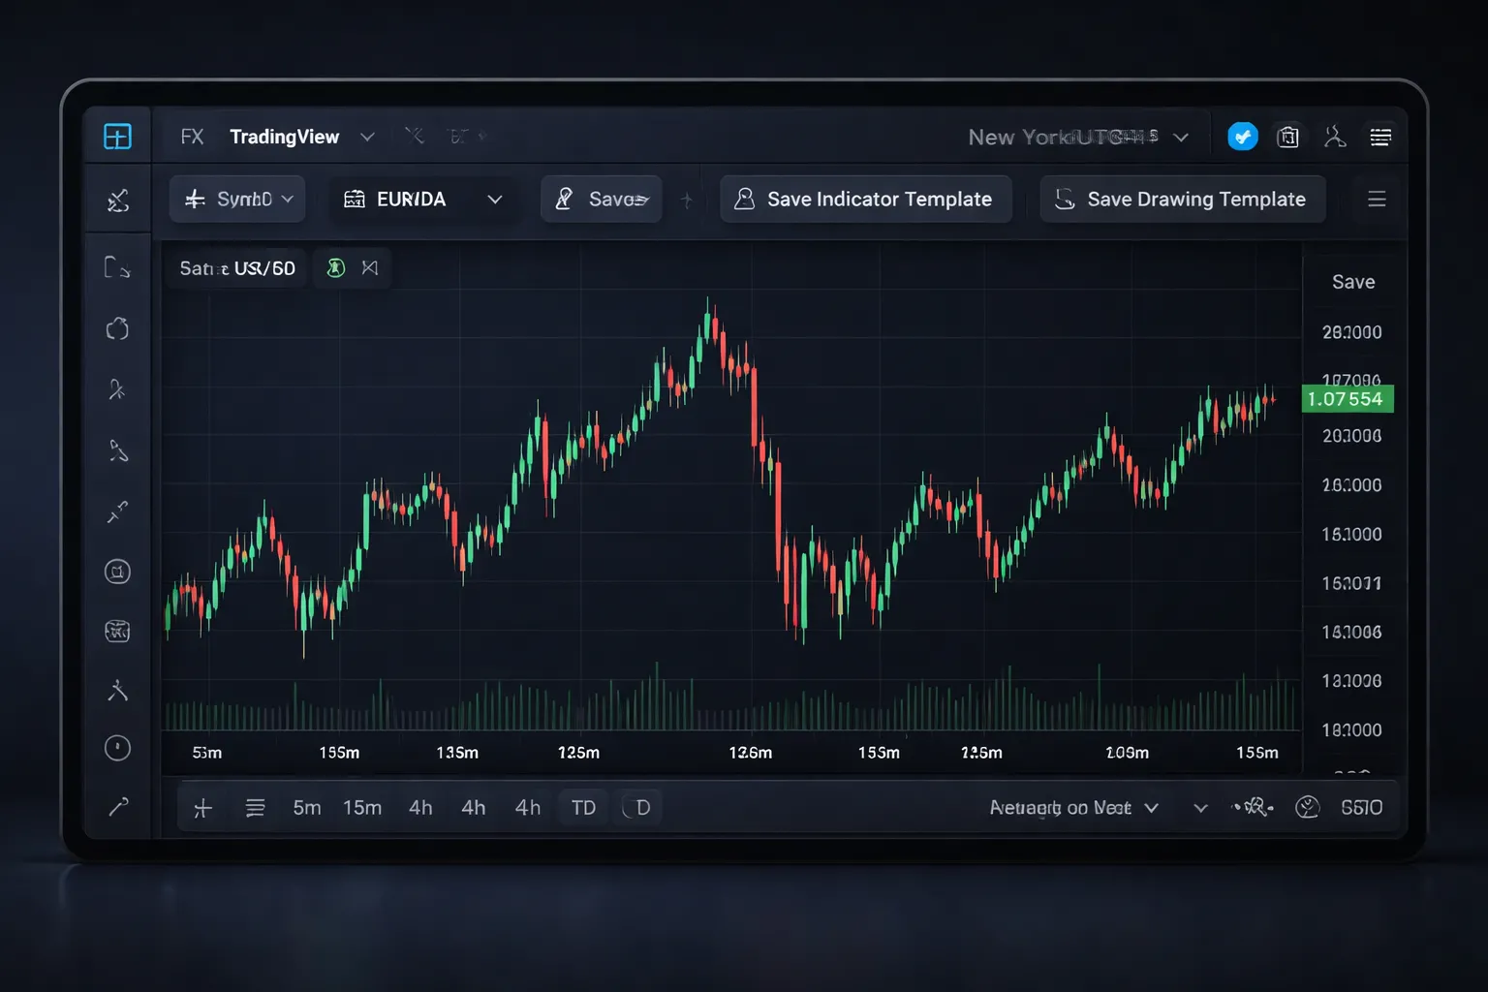
Task: Open the EURIDA symbol dropdown
Action: click(495, 199)
